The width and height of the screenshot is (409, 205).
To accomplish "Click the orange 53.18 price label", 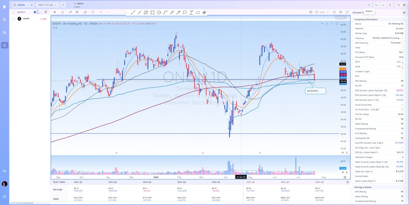I will click(x=343, y=69).
